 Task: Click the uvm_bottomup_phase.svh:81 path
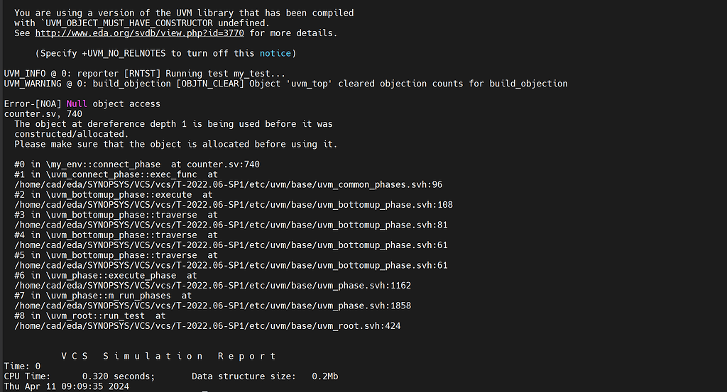[231, 225]
